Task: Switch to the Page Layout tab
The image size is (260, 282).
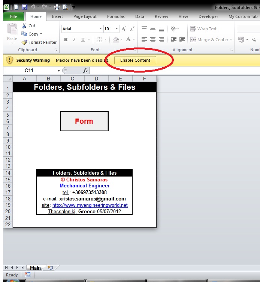Action: coord(85,16)
